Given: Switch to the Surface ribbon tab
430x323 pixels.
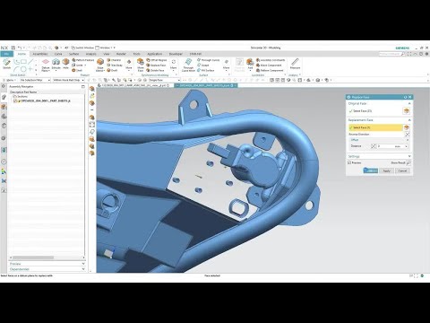Looking at the screenshot, I should point(73,54).
